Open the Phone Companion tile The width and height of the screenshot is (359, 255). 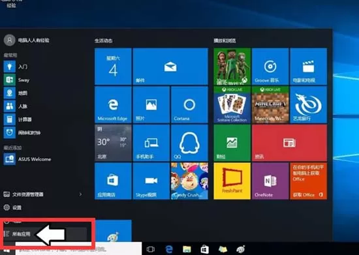click(x=151, y=143)
